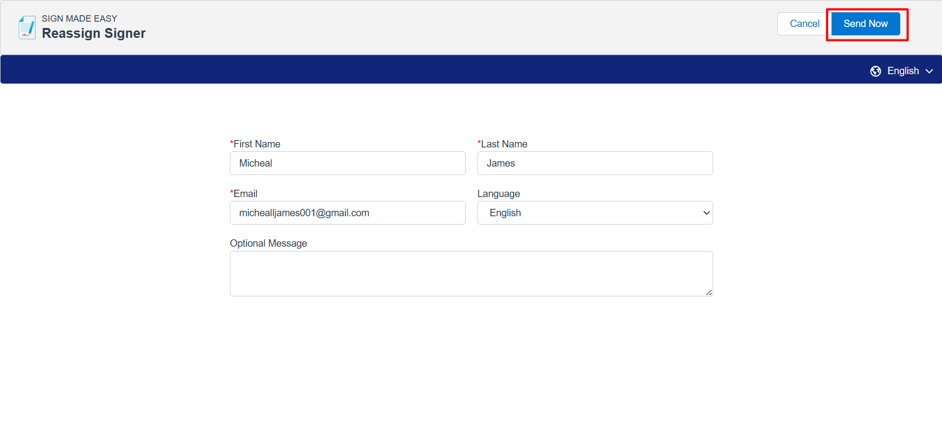Click the Sign Made Easy document icon
Viewport: 942px width, 429px height.
click(27, 27)
